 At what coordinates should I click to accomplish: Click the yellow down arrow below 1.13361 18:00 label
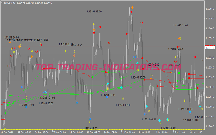[x=94, y=24]
